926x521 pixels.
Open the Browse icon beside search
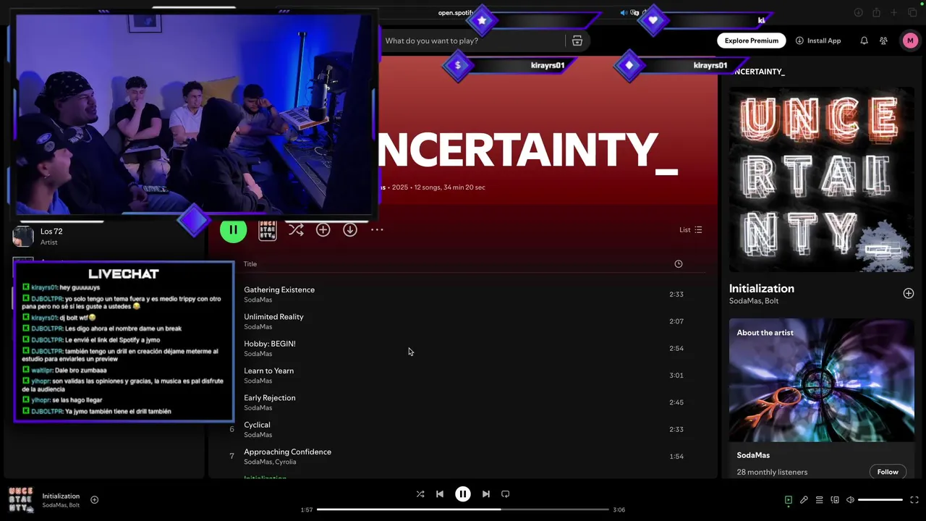coord(577,41)
